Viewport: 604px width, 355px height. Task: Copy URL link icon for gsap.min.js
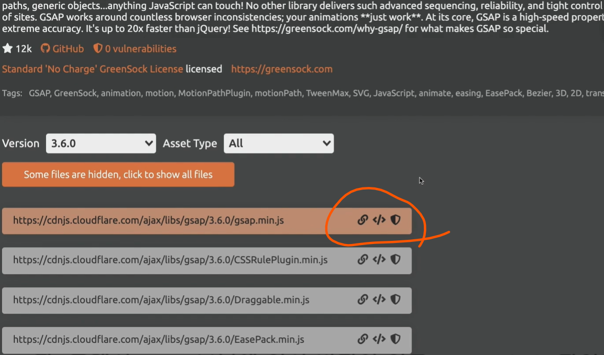click(x=363, y=220)
